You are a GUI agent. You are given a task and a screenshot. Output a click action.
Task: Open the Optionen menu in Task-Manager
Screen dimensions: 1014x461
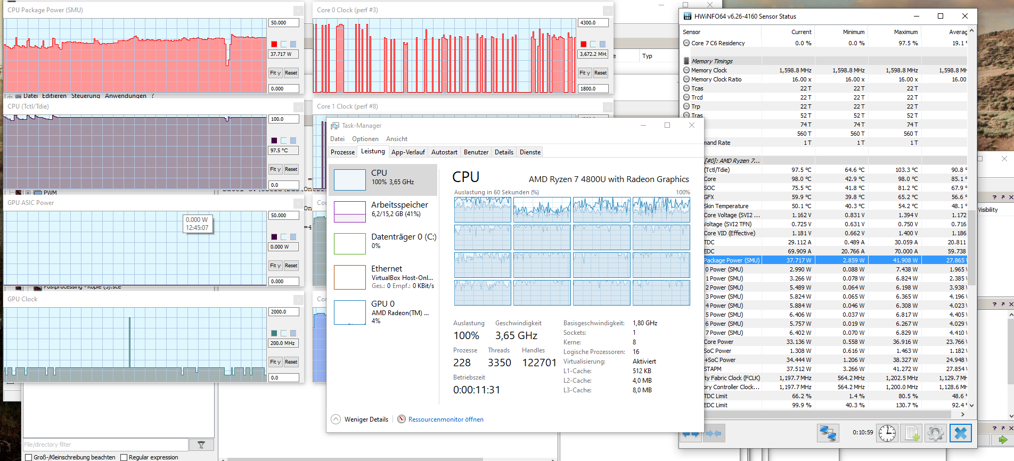365,139
